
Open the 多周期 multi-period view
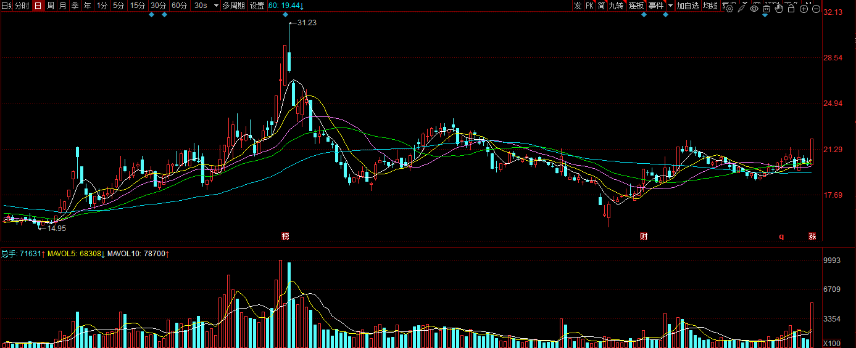[x=233, y=6]
